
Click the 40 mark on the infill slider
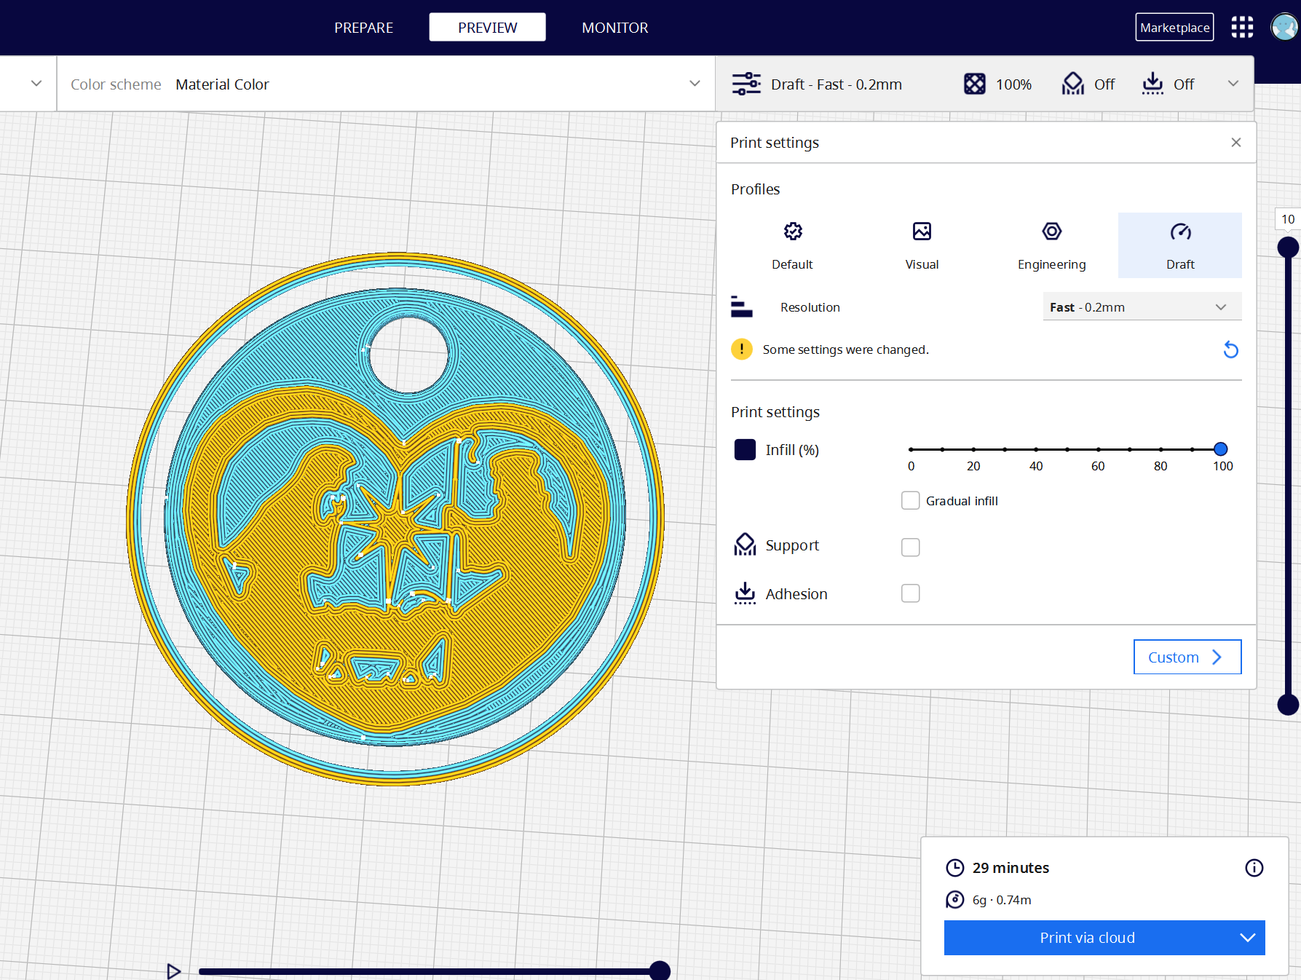click(1036, 449)
